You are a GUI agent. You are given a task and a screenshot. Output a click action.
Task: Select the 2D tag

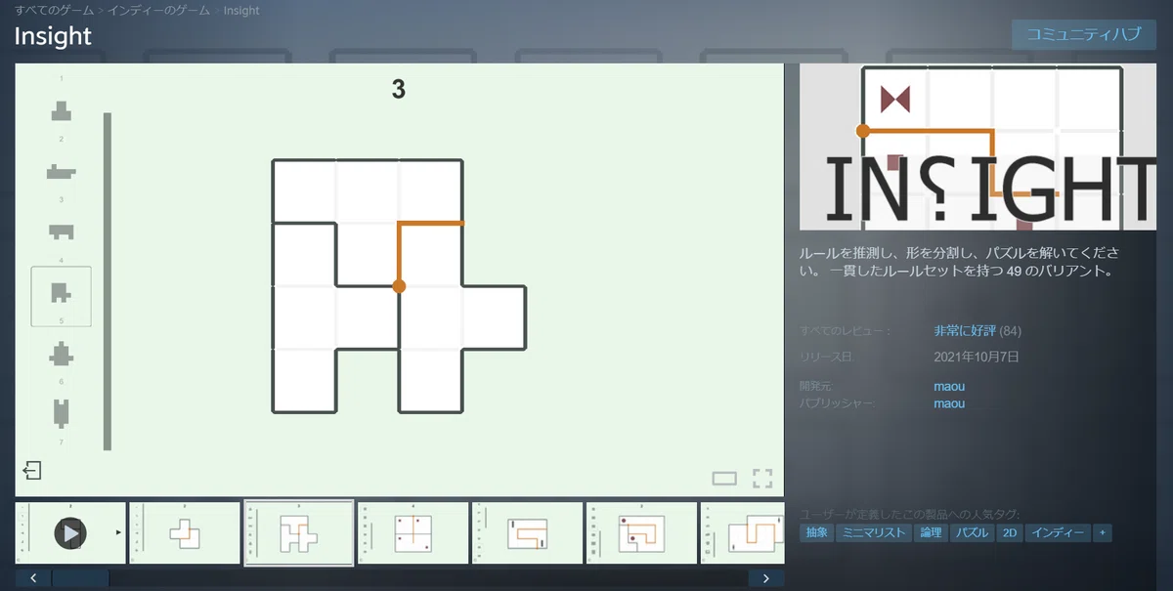[1010, 533]
